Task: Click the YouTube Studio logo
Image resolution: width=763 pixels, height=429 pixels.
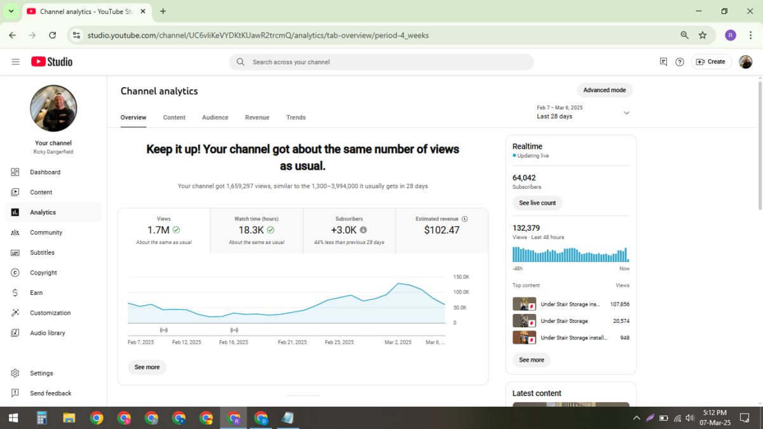Action: click(x=52, y=62)
